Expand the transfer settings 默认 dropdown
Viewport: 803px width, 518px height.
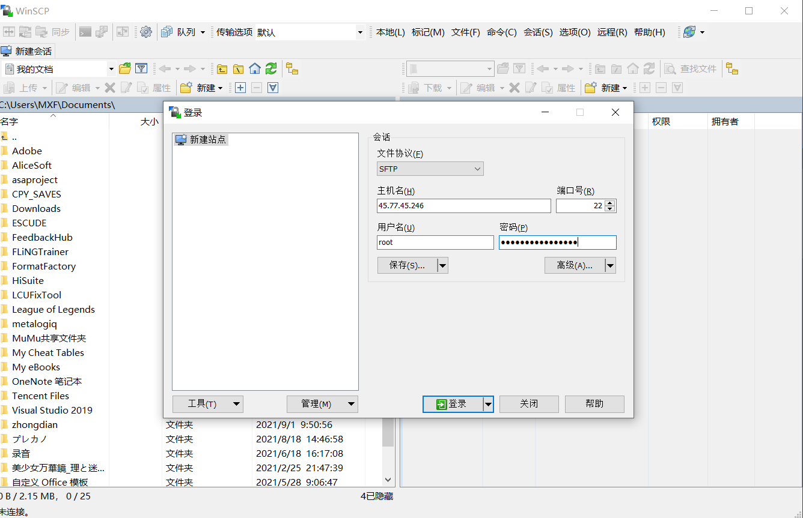coord(360,32)
